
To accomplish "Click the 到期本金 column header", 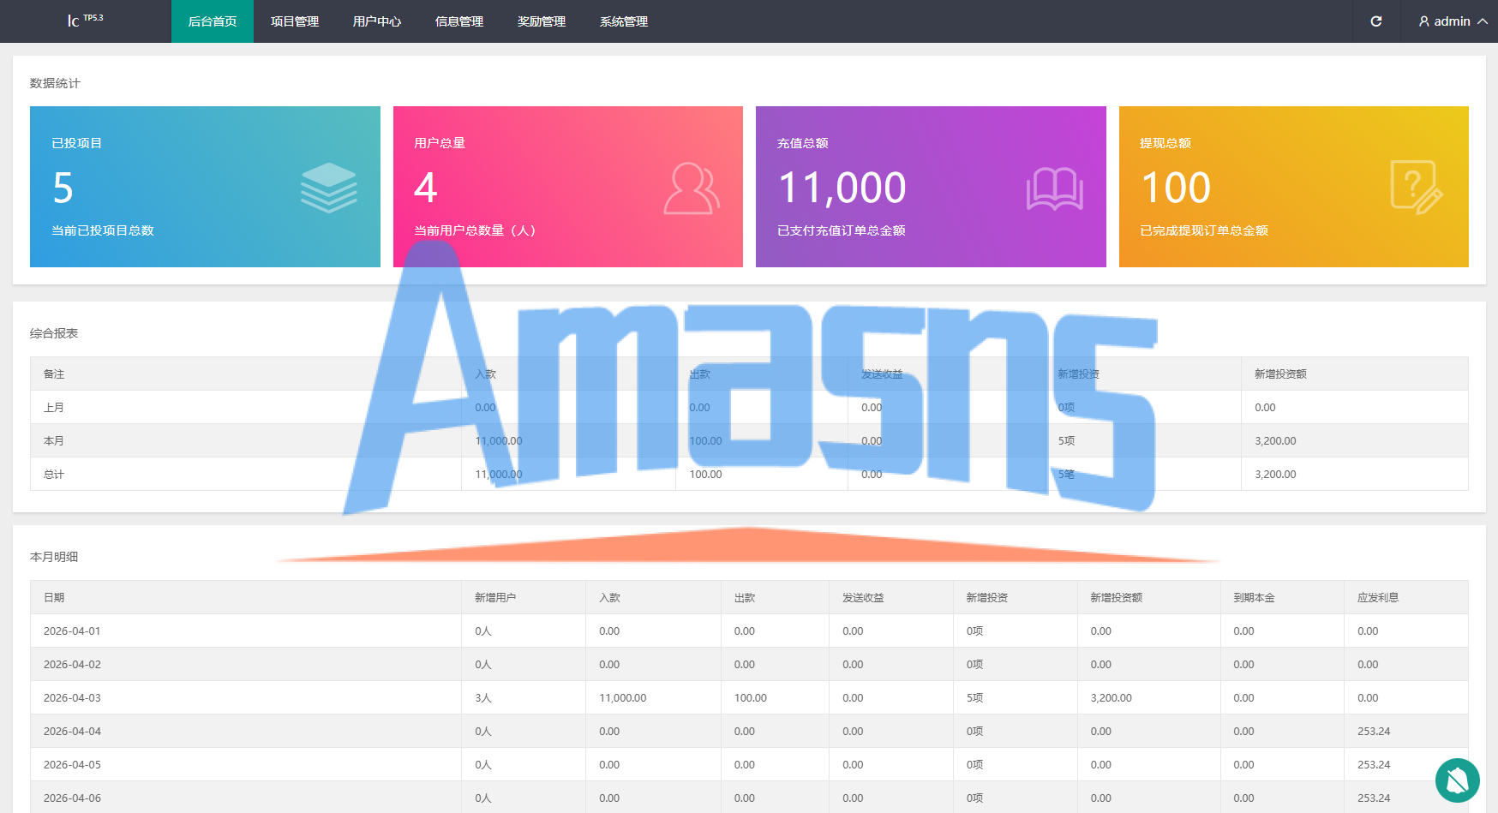I will click(x=1254, y=598).
